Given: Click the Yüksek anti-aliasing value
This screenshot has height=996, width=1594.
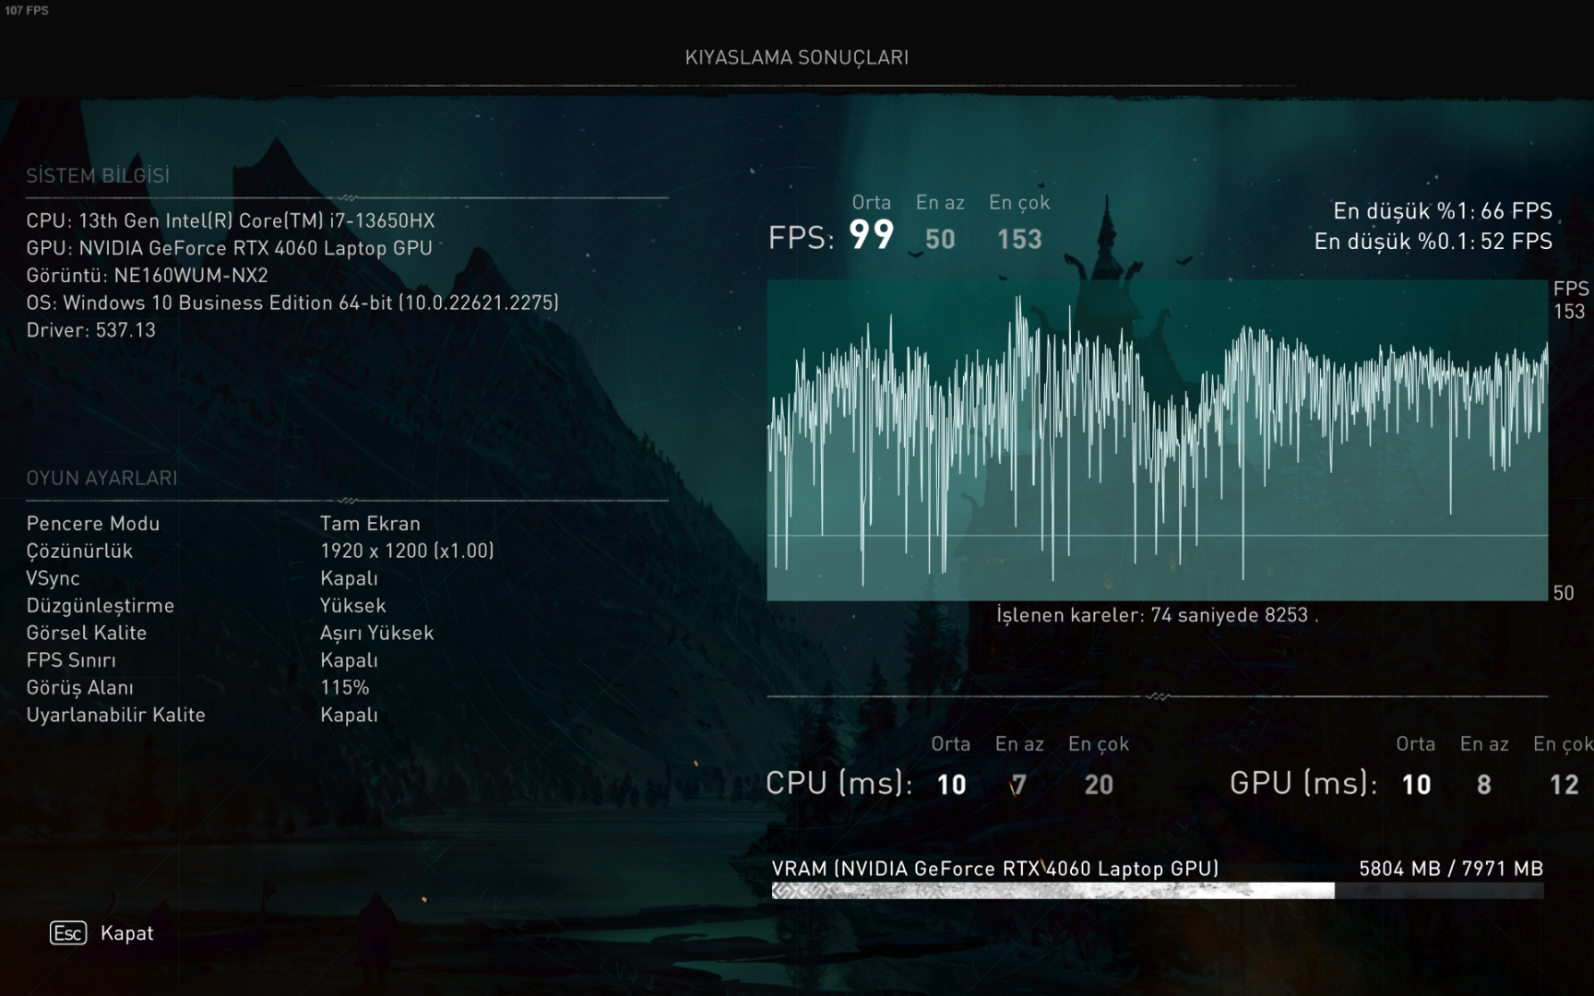Looking at the screenshot, I should click(353, 606).
